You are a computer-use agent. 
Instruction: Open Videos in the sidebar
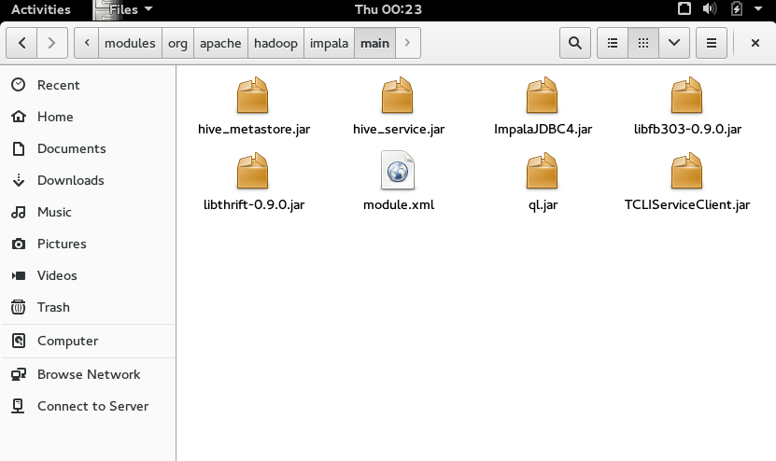[x=88, y=275]
